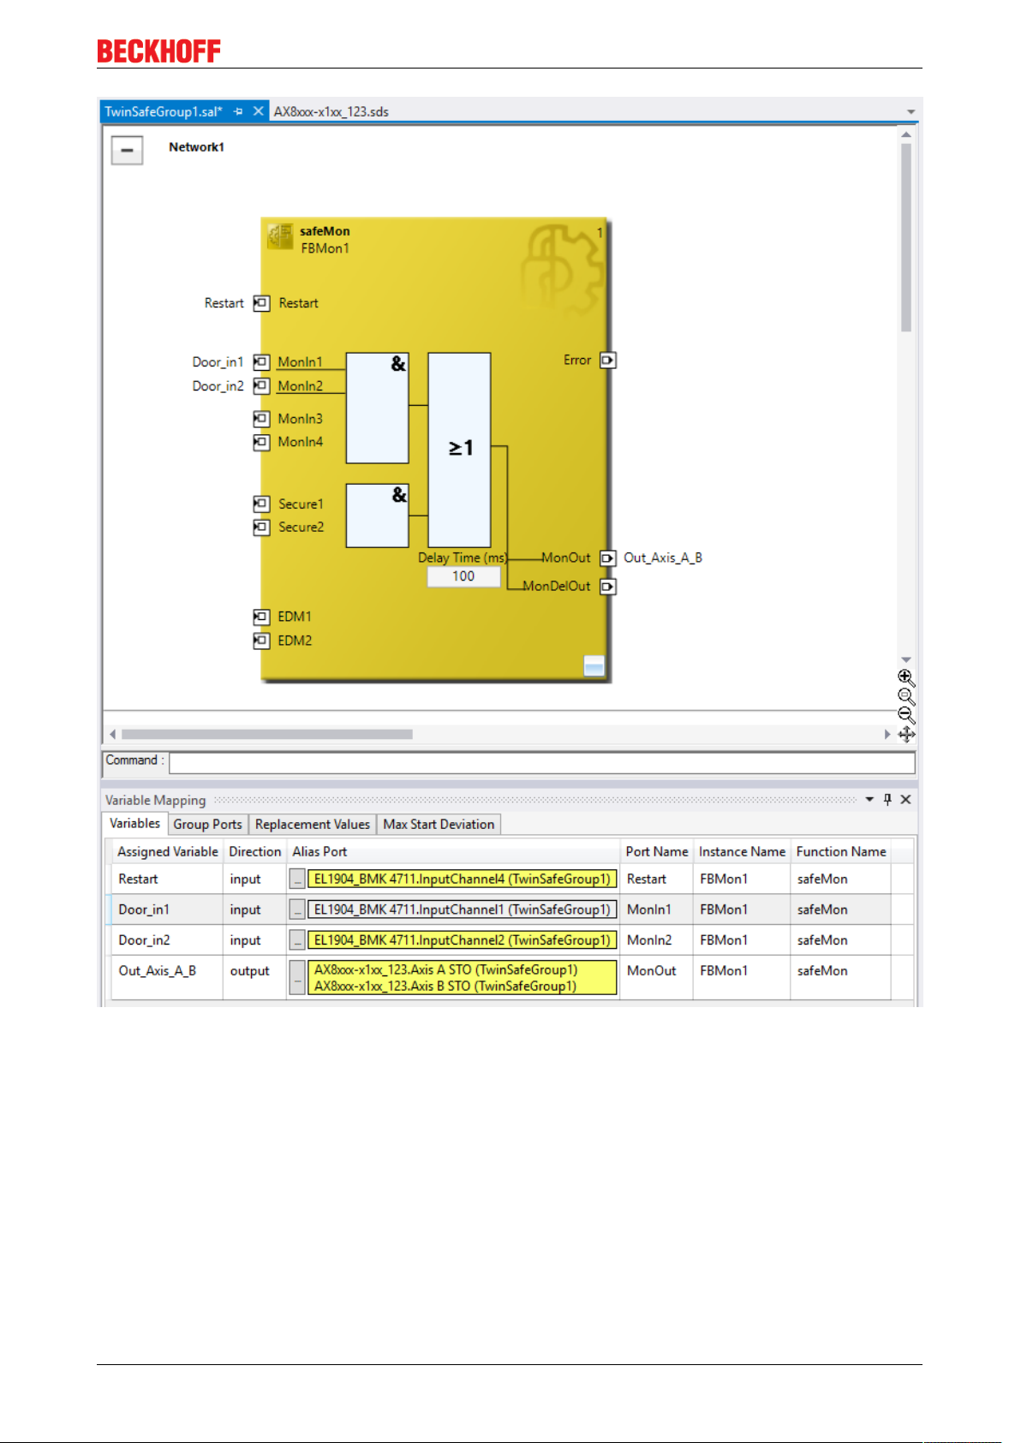Viewport: 1021px width, 1443px height.
Task: Open alias port browser for Restart row
Action: [x=297, y=880]
